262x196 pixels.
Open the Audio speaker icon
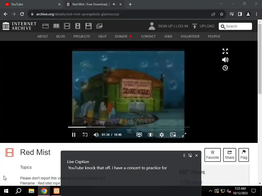click(x=78, y=26)
